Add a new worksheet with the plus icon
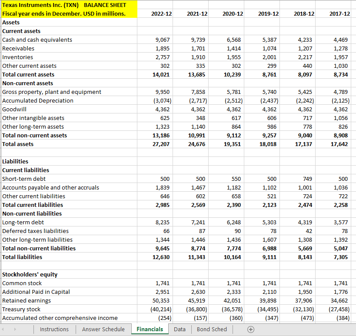The height and width of the screenshot is (336, 356). tap(251, 329)
